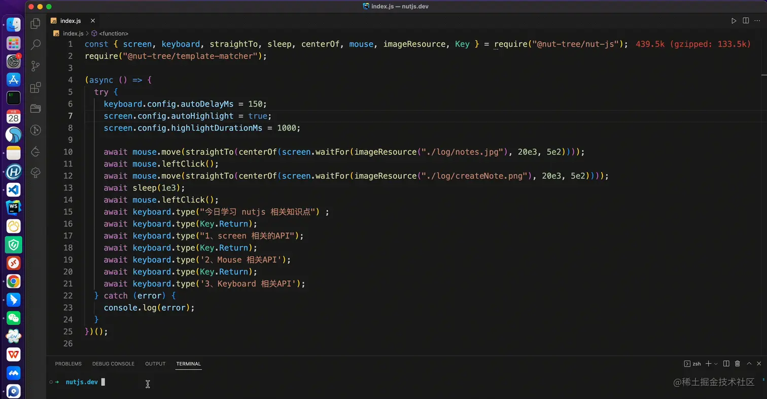This screenshot has width=767, height=399.
Task: Click the bundle size text 439.5k (gzipped: 133.5k)
Action: [x=693, y=44]
